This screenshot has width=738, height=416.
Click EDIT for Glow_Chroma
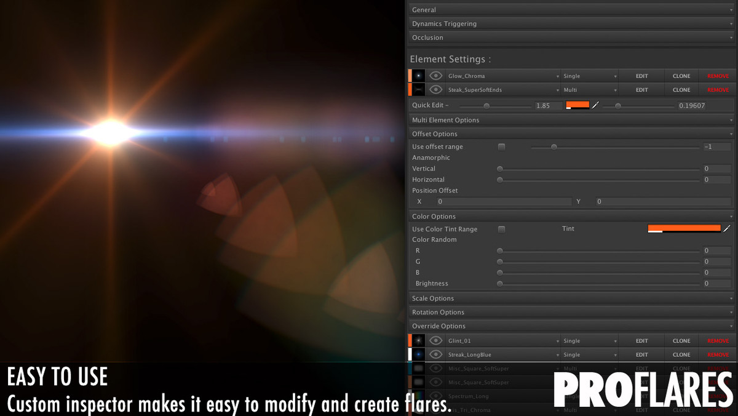click(x=642, y=76)
